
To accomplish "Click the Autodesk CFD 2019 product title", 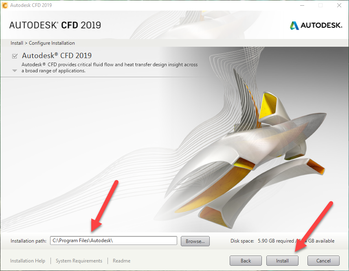I will point(57,56).
